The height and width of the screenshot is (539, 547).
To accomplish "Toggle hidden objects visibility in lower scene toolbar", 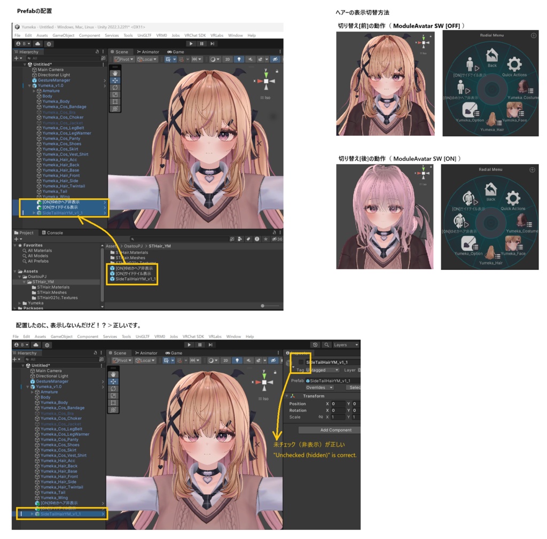I will 273,361.
